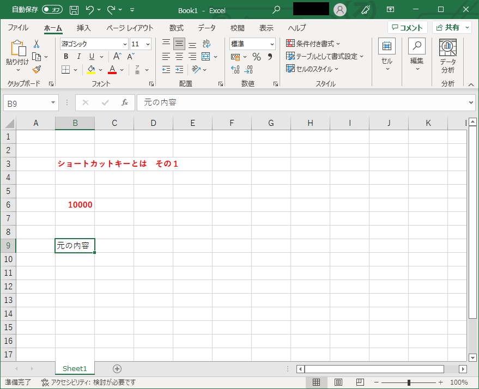The width and height of the screenshot is (479, 389).
Task: Expand テーブルとして書式設定 menu
Action: click(x=325, y=57)
